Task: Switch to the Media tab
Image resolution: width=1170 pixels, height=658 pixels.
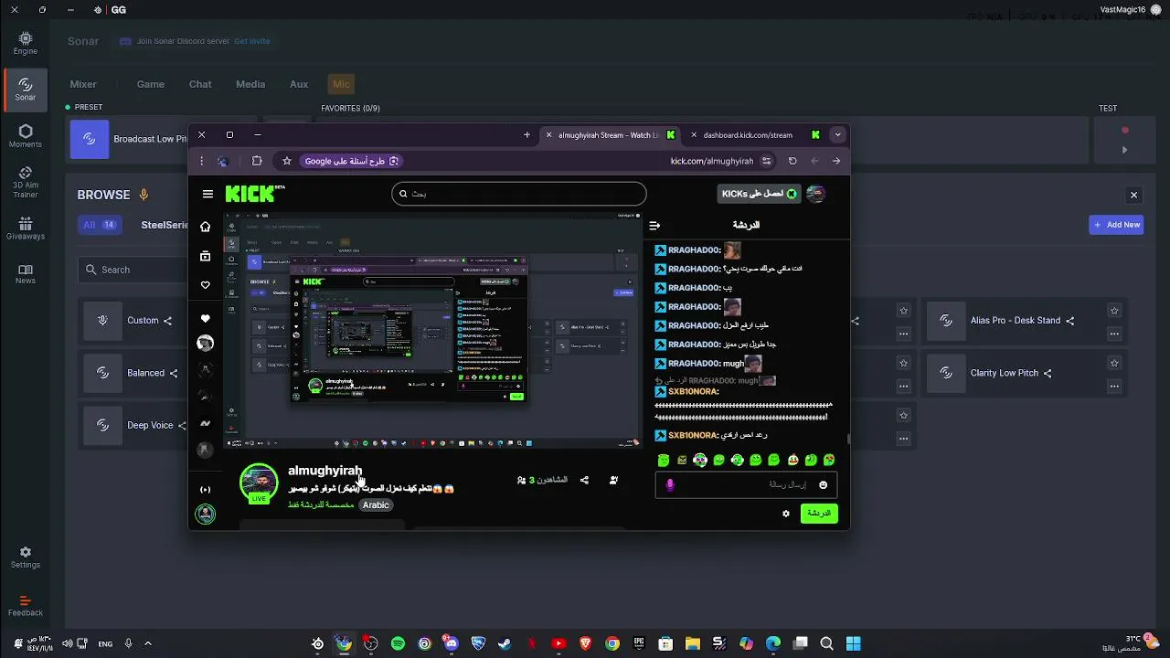Action: [250, 84]
